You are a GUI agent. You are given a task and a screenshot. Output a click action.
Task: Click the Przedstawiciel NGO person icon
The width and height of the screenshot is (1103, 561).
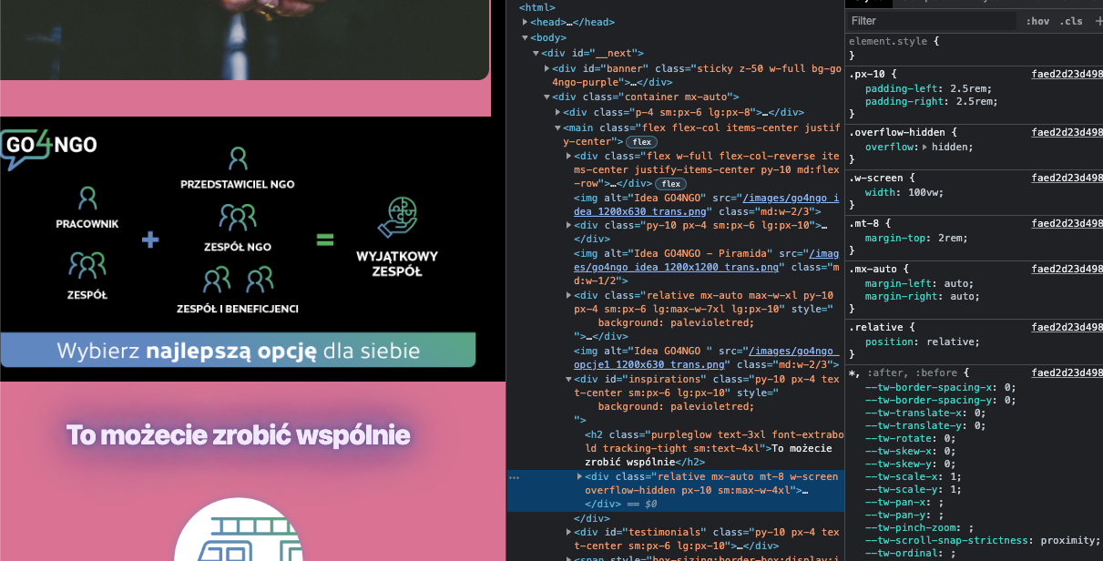(238, 159)
